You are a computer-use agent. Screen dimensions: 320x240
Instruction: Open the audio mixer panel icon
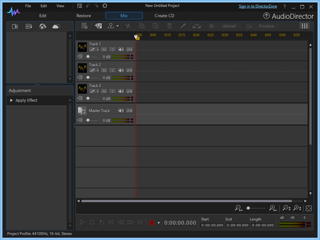tap(305, 26)
